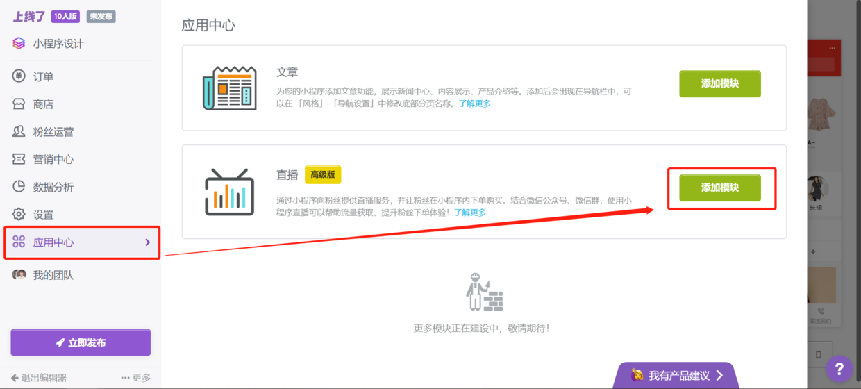Add the 文章 module
This screenshot has height=389, width=861.
[719, 84]
